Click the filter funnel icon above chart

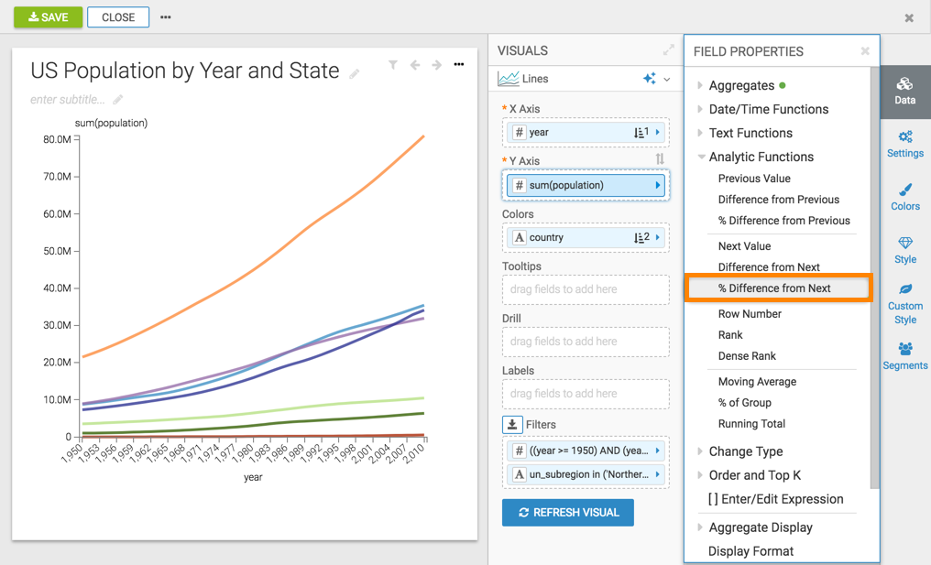(x=393, y=65)
